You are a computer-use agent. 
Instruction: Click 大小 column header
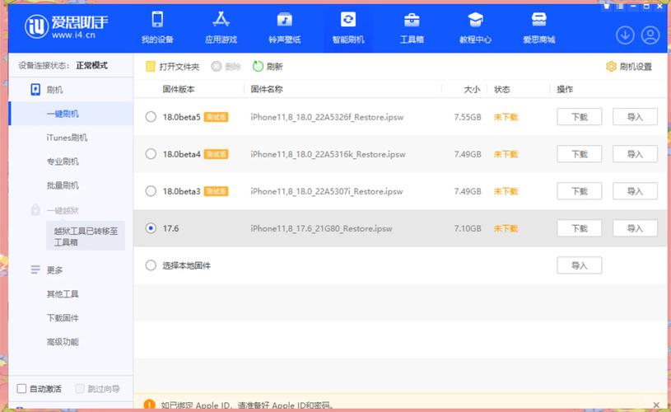[x=472, y=89]
